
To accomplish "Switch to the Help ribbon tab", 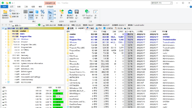I will click(x=40, y=7).
